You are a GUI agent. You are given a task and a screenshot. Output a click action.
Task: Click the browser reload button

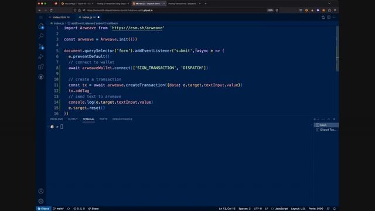tap(51, 11)
